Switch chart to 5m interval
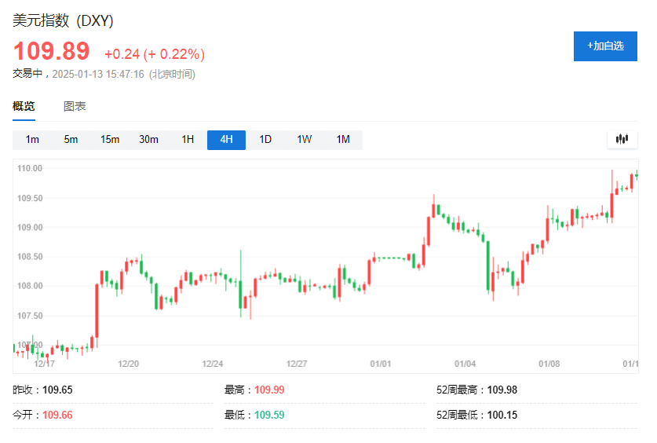The image size is (657, 443). (71, 140)
